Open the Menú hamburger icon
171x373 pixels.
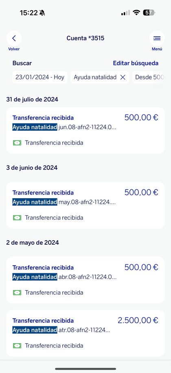157,38
